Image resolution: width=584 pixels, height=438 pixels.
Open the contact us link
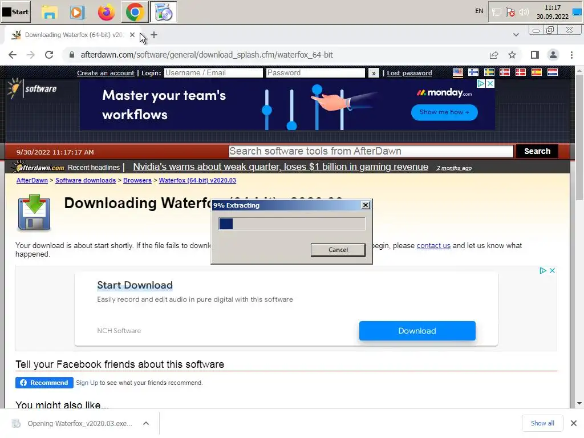pos(433,245)
